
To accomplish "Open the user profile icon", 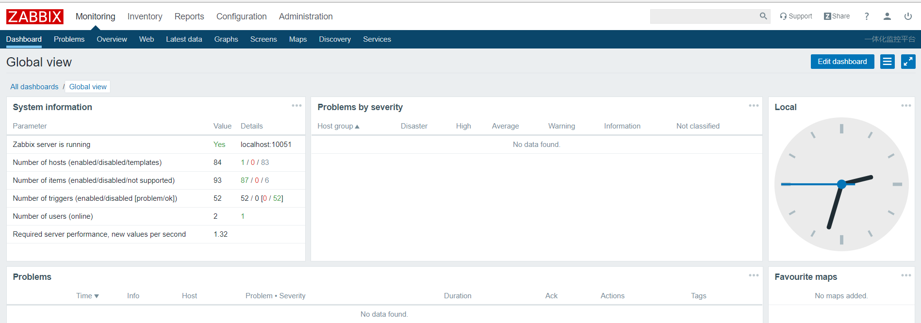I will pos(887,16).
